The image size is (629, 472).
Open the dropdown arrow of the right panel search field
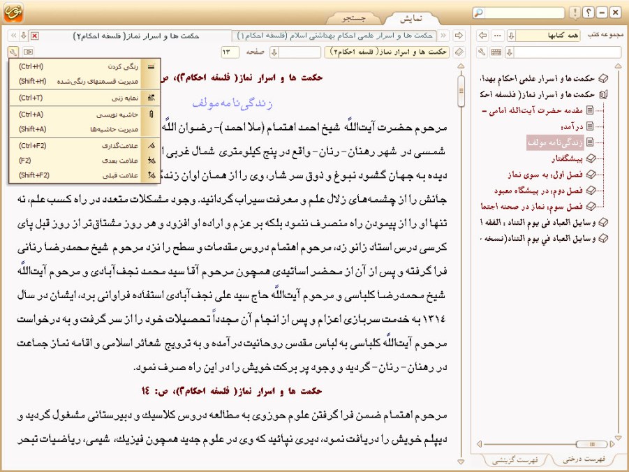(x=510, y=52)
